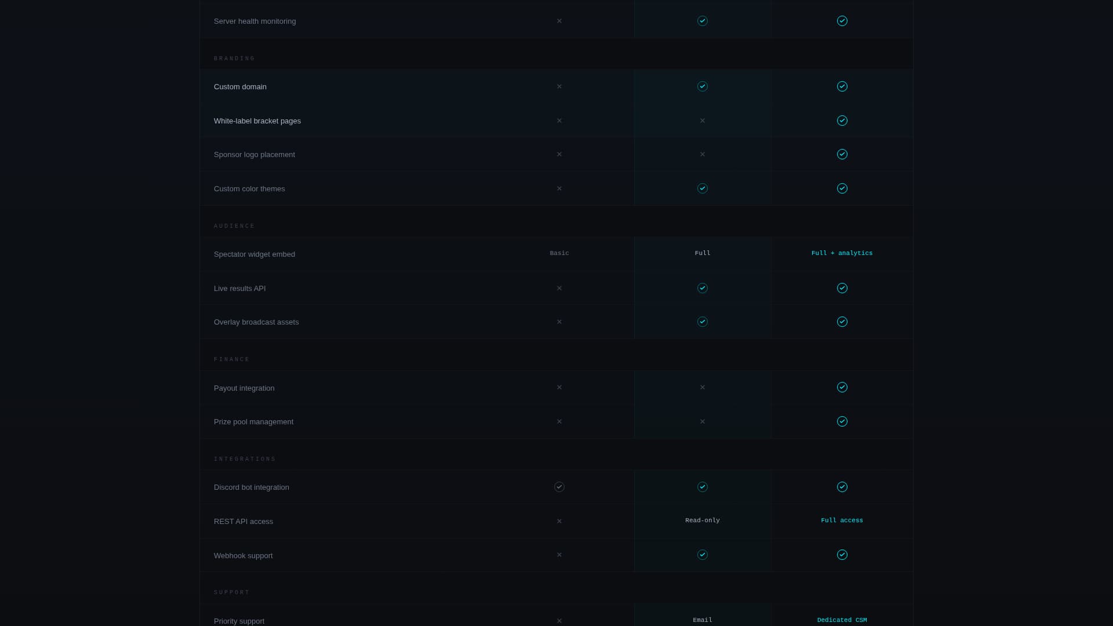Click Live results API checkmark in last column
Image resolution: width=1113 pixels, height=626 pixels.
[x=842, y=288]
